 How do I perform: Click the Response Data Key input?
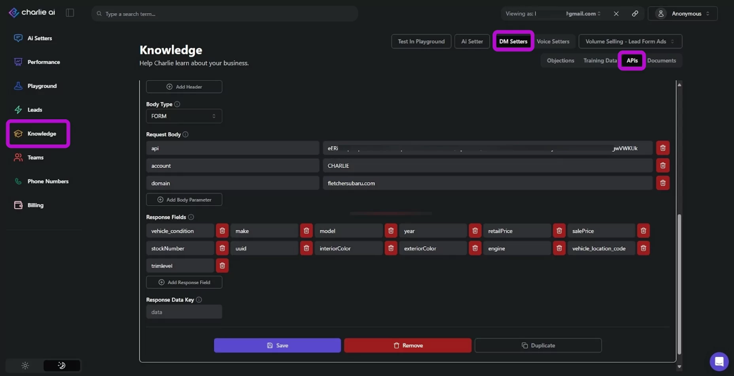point(184,312)
